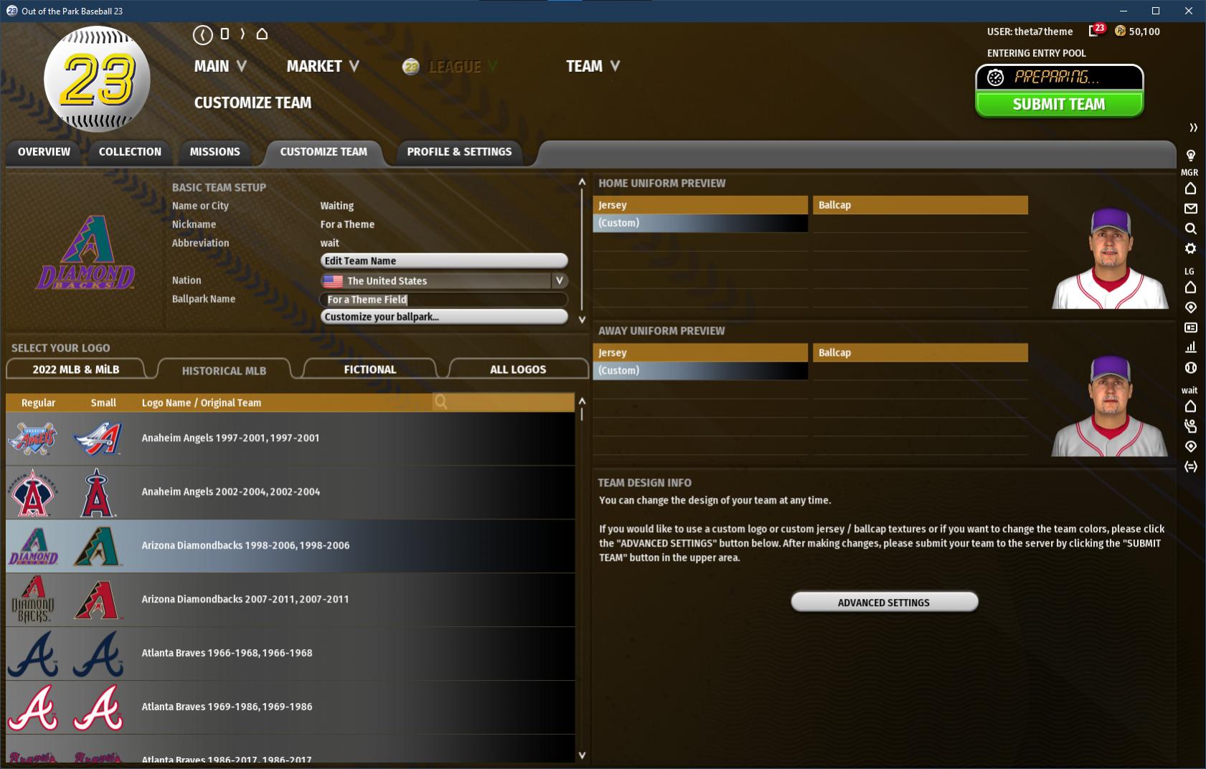This screenshot has width=1206, height=769.
Task: Select Arizona Diamondbacks 2007-2011 logo row
Action: (x=290, y=600)
